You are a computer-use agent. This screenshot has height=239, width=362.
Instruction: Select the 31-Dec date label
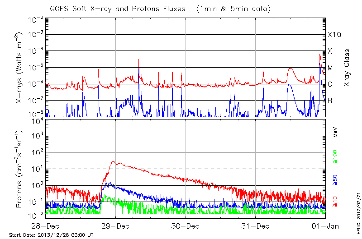[x=256, y=225]
